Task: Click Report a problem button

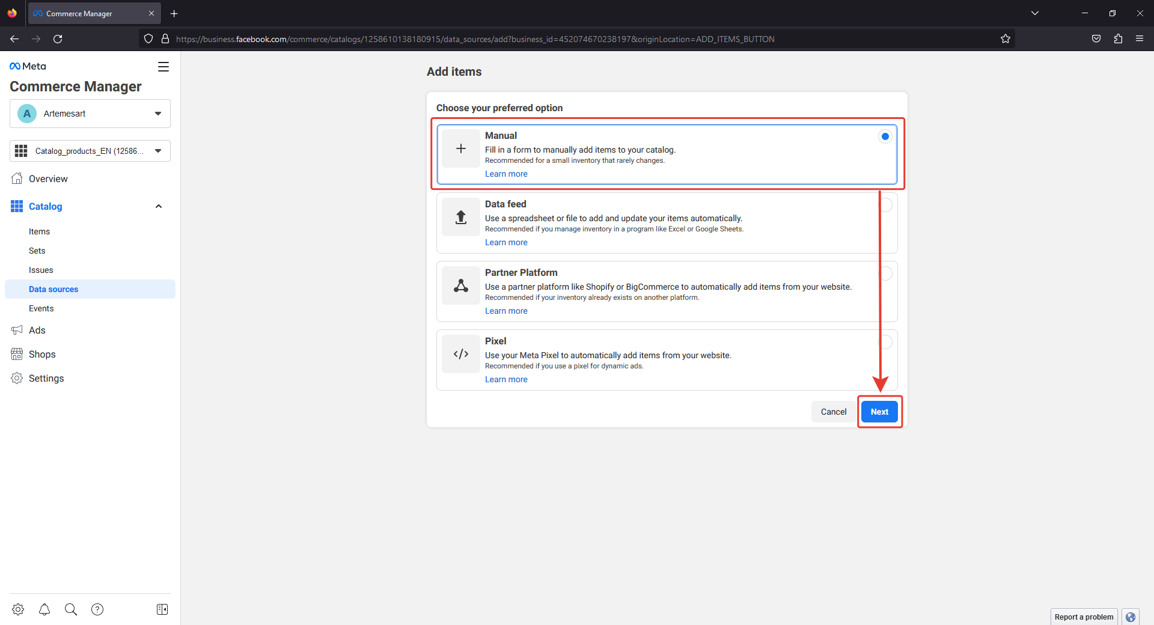Action: coord(1084,617)
